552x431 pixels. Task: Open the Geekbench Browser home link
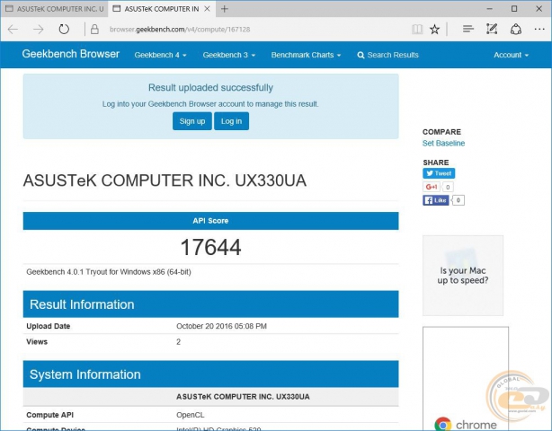[71, 54]
